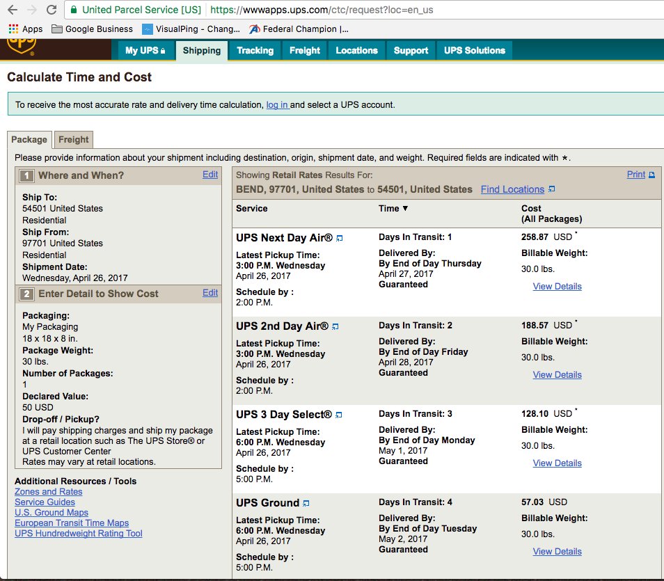
Task: Open the U.S. Ground Maps link
Action: point(52,512)
